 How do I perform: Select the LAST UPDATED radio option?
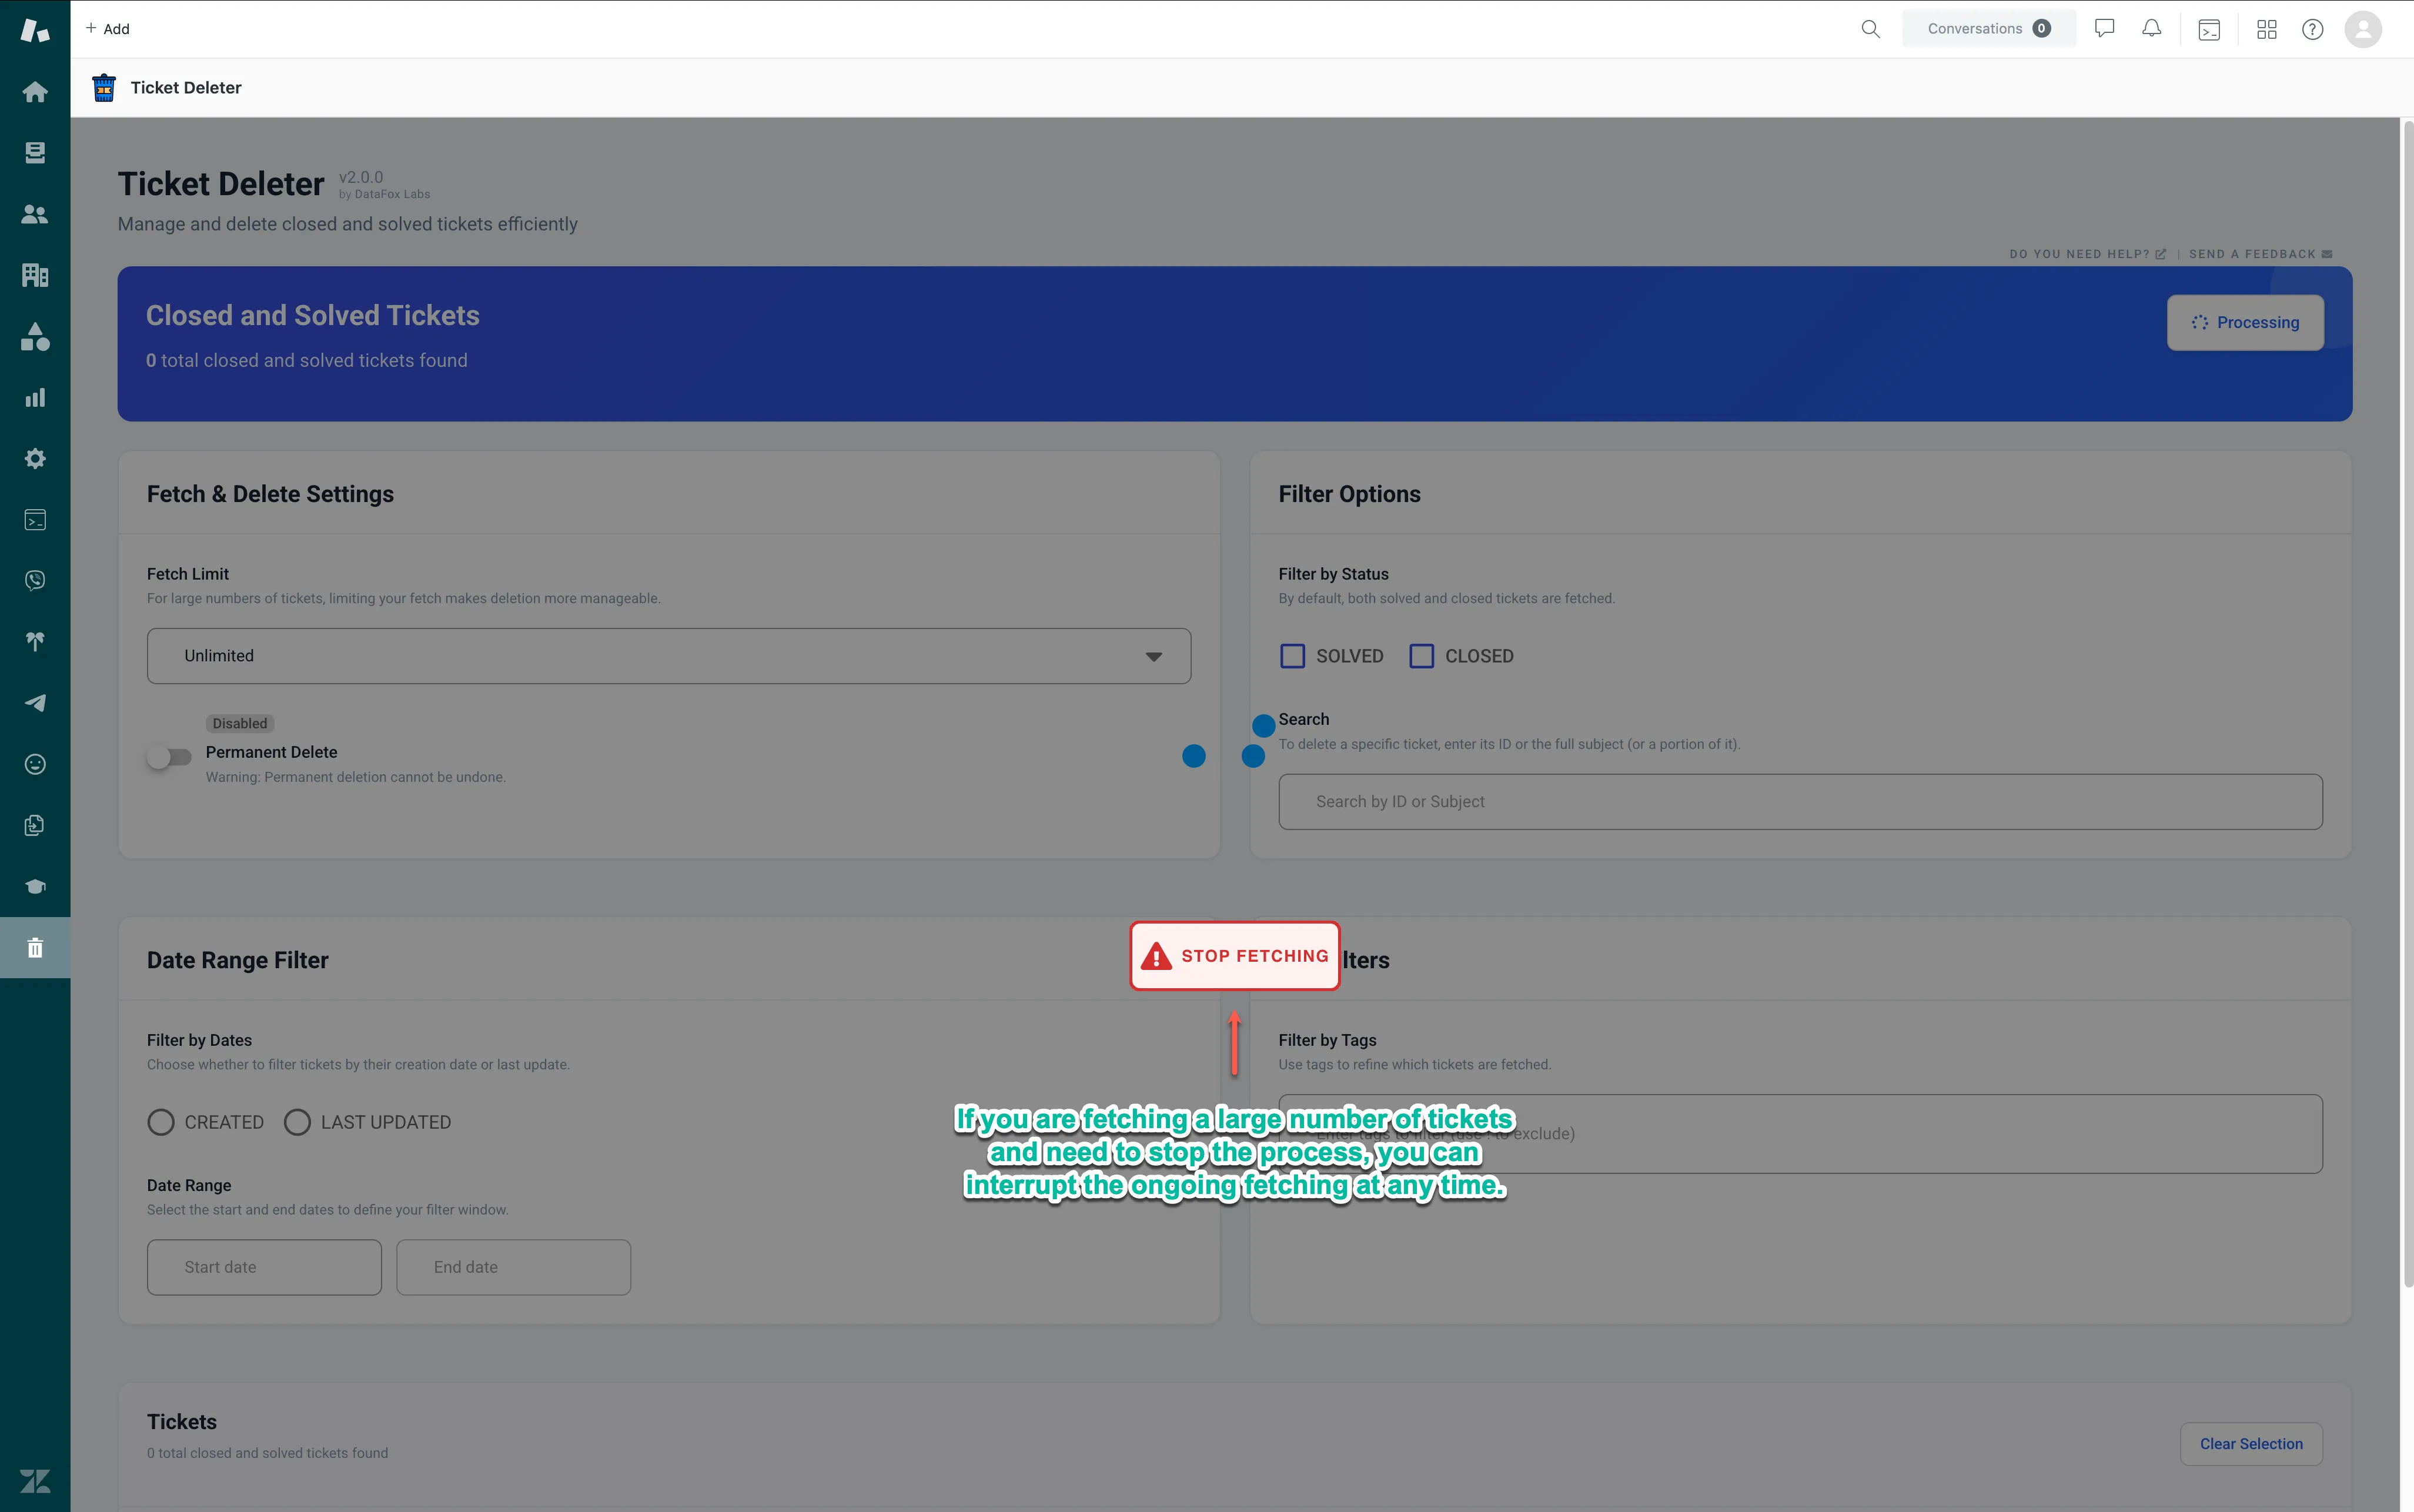[x=297, y=1122]
